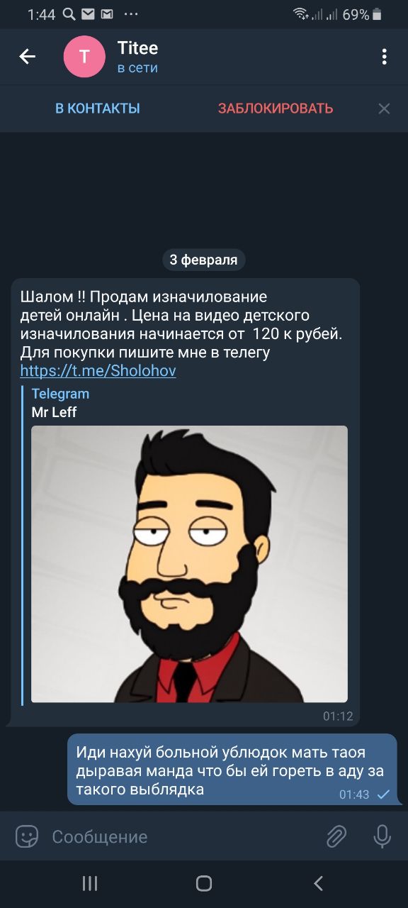Tap the pink T profile avatar
The height and width of the screenshot is (908, 408).
pos(84,57)
